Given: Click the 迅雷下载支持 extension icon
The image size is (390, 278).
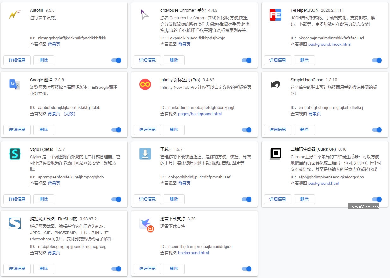Looking at the screenshot, I should [146, 225].
